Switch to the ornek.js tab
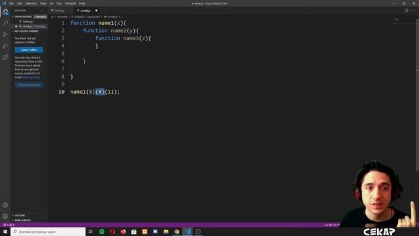This screenshot has width=419, height=236. (86, 10)
